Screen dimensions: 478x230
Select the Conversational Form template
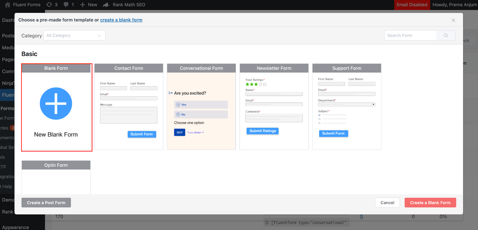[201, 107]
